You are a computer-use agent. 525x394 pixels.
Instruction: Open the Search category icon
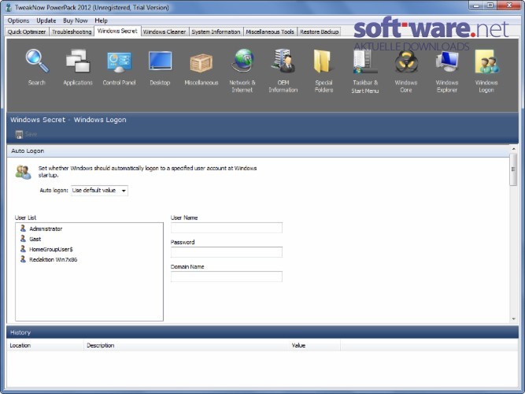37,61
